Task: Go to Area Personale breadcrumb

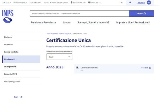Action: point(52,34)
